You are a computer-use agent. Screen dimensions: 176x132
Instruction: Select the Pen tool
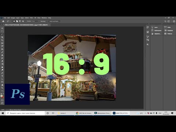(x=2, y=73)
